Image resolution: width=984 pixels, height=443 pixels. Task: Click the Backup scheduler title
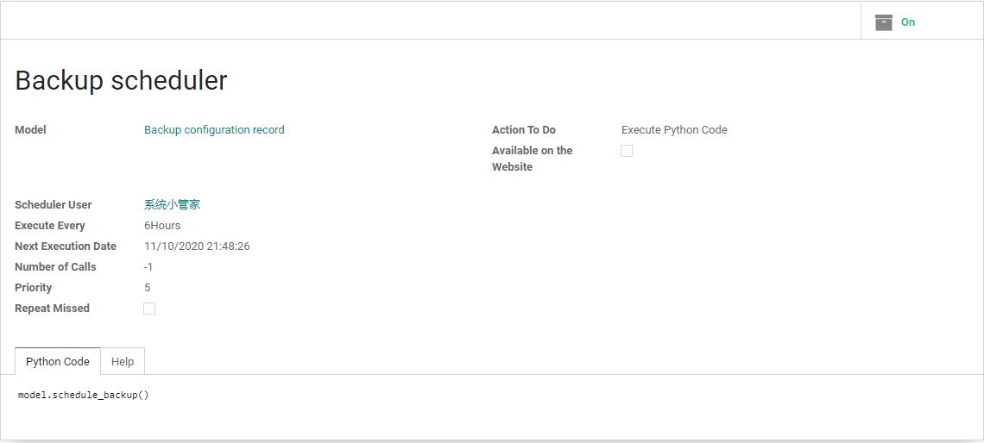point(121,80)
